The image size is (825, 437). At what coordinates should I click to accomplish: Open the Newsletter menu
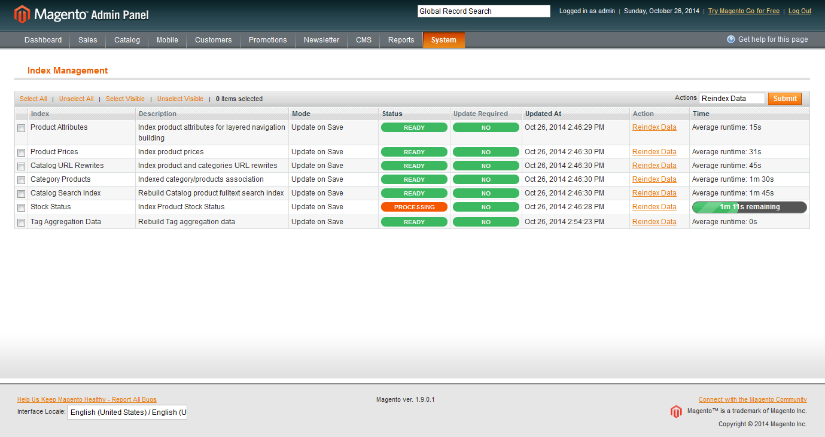[322, 40]
